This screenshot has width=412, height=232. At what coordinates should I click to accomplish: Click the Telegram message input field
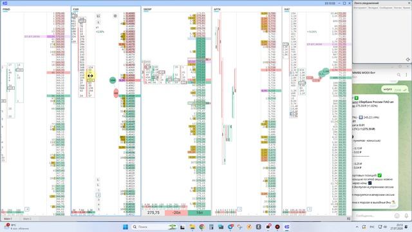click(x=373, y=216)
